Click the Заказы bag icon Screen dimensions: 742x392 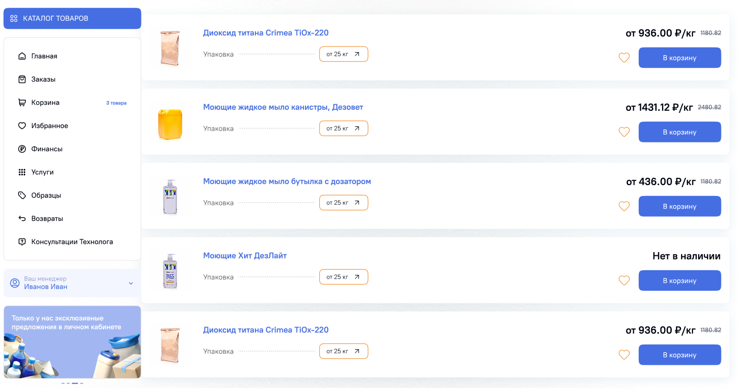click(x=22, y=79)
